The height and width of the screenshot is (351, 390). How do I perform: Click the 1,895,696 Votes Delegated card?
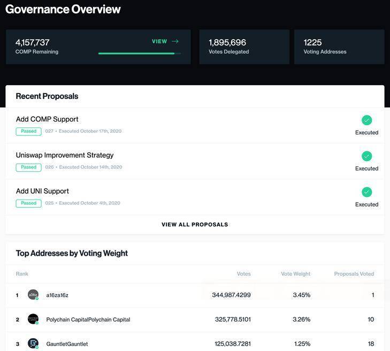244,47
